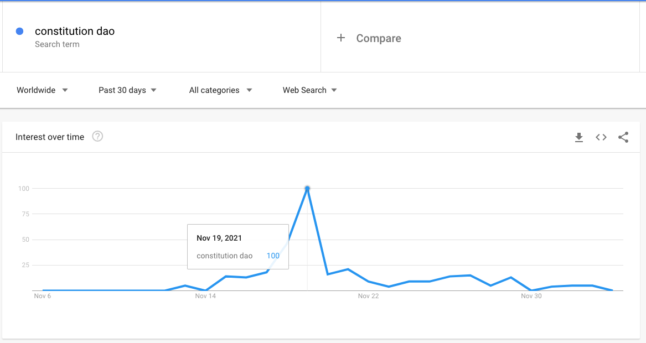Select the Nov 19 peak data point
Image resolution: width=646 pixels, height=343 pixels.
point(307,189)
